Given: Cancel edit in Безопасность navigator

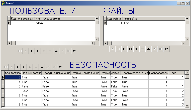Looking at the screenshot, I should [54, 67].
